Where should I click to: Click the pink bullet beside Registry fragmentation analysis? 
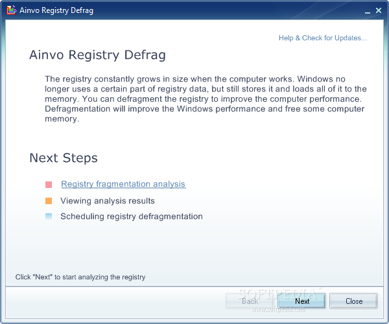tap(49, 185)
